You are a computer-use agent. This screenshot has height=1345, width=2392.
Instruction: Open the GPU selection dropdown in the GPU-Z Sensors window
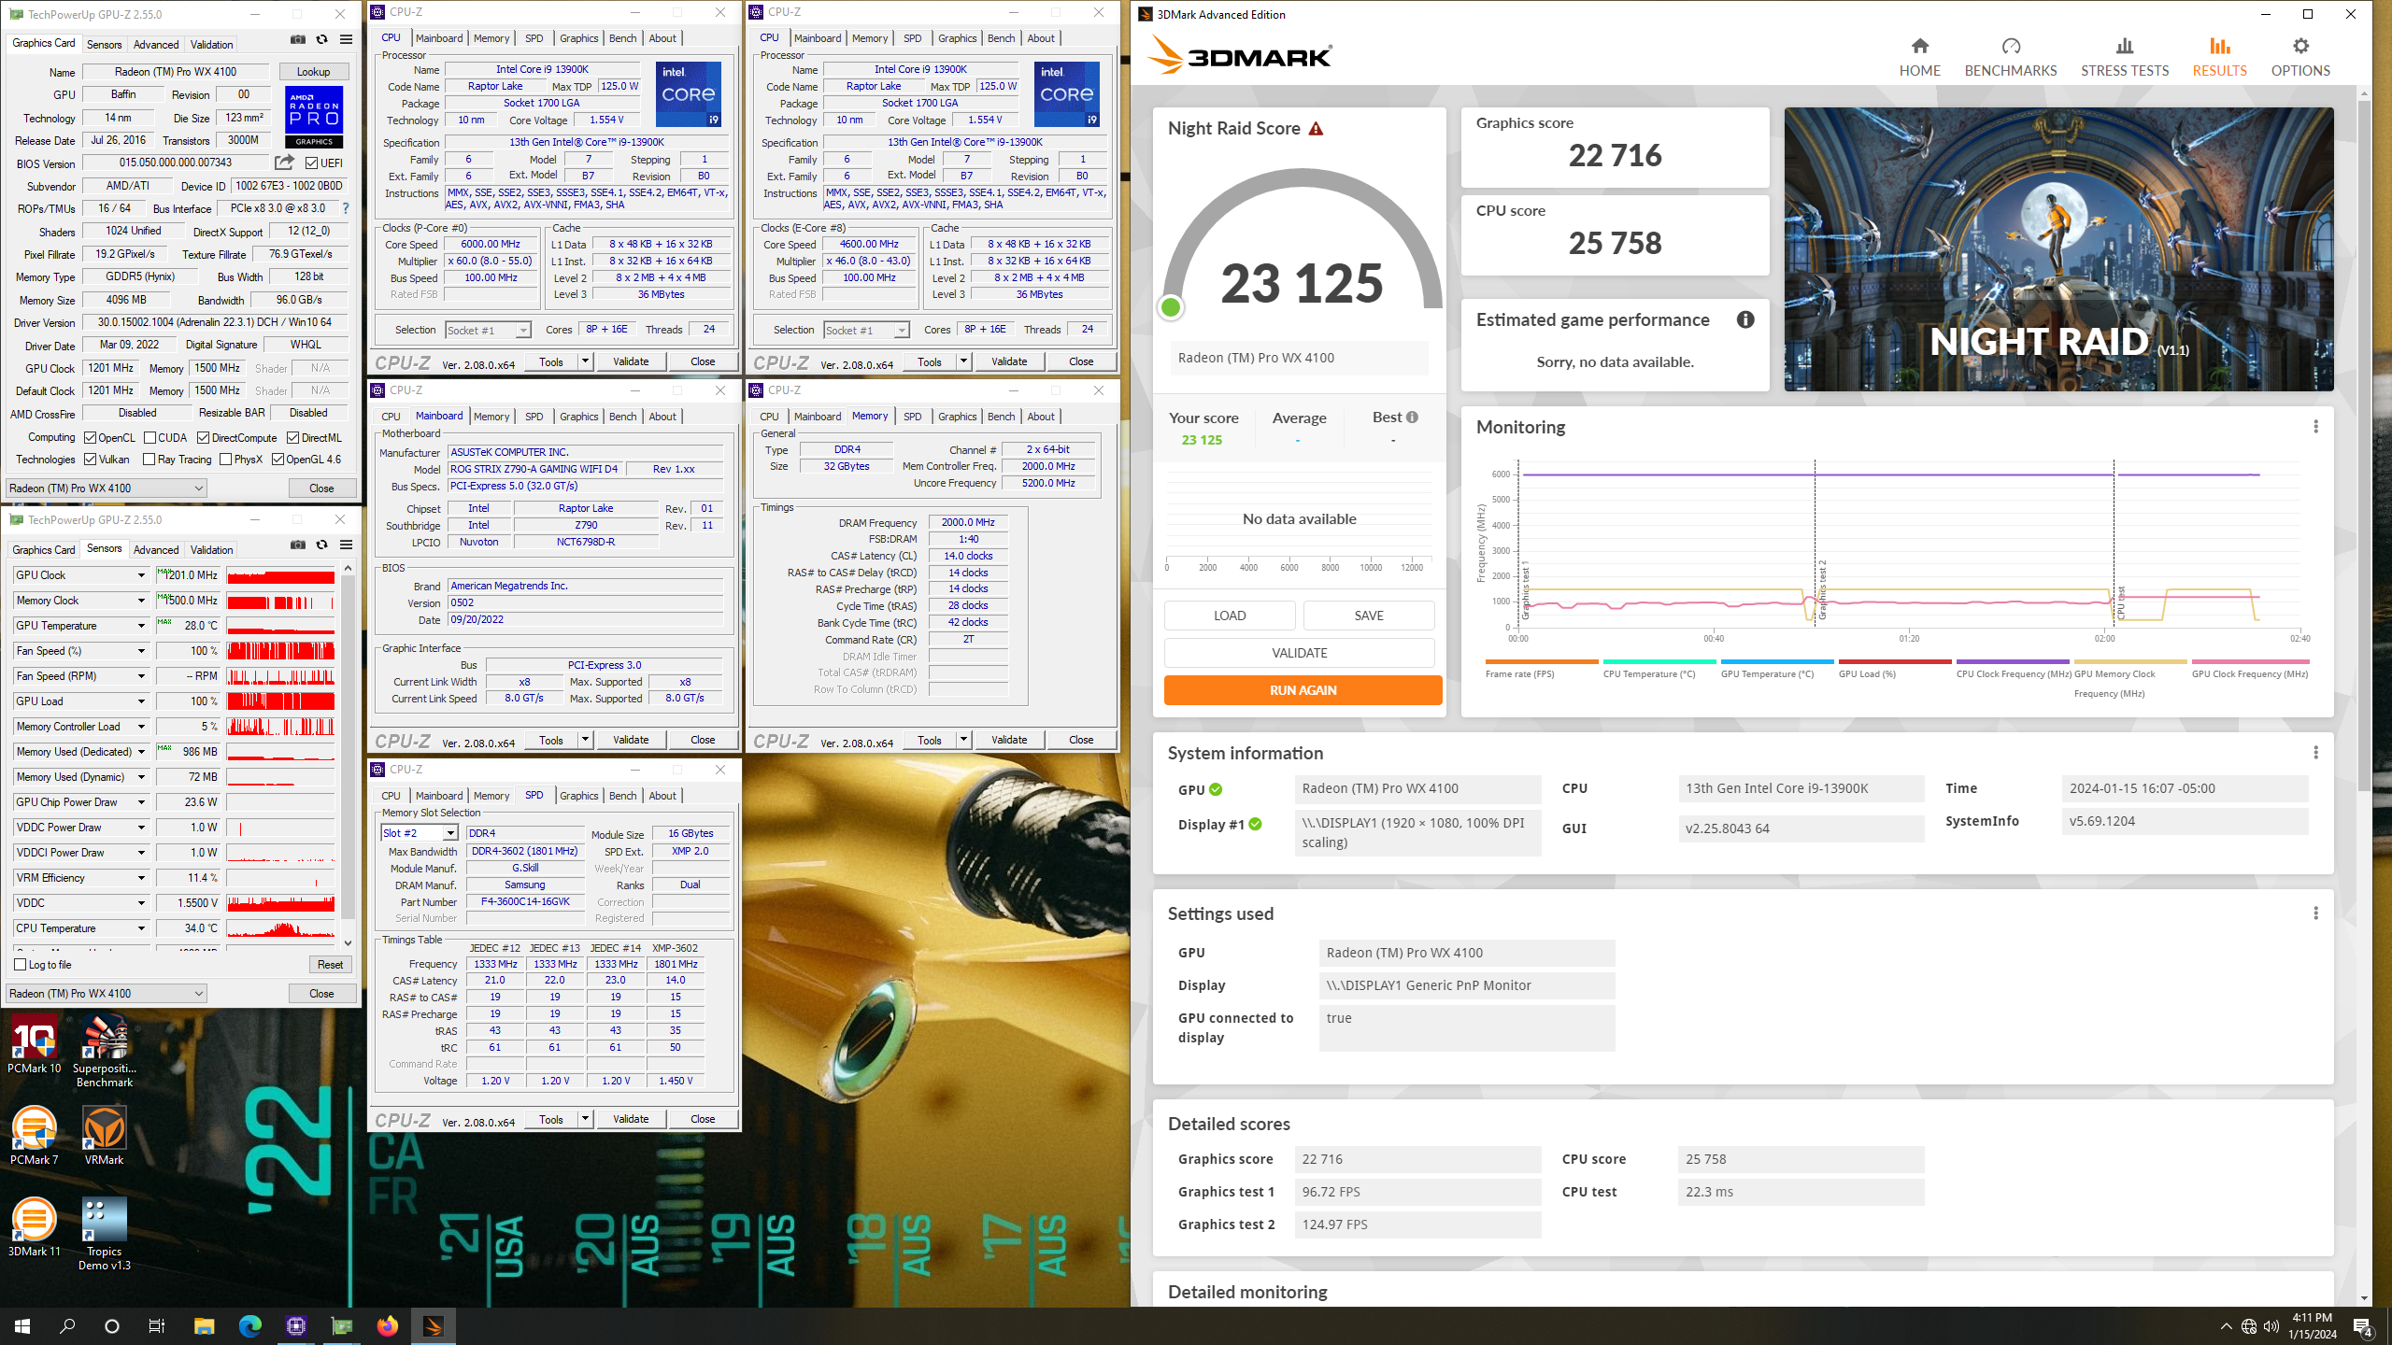106,994
